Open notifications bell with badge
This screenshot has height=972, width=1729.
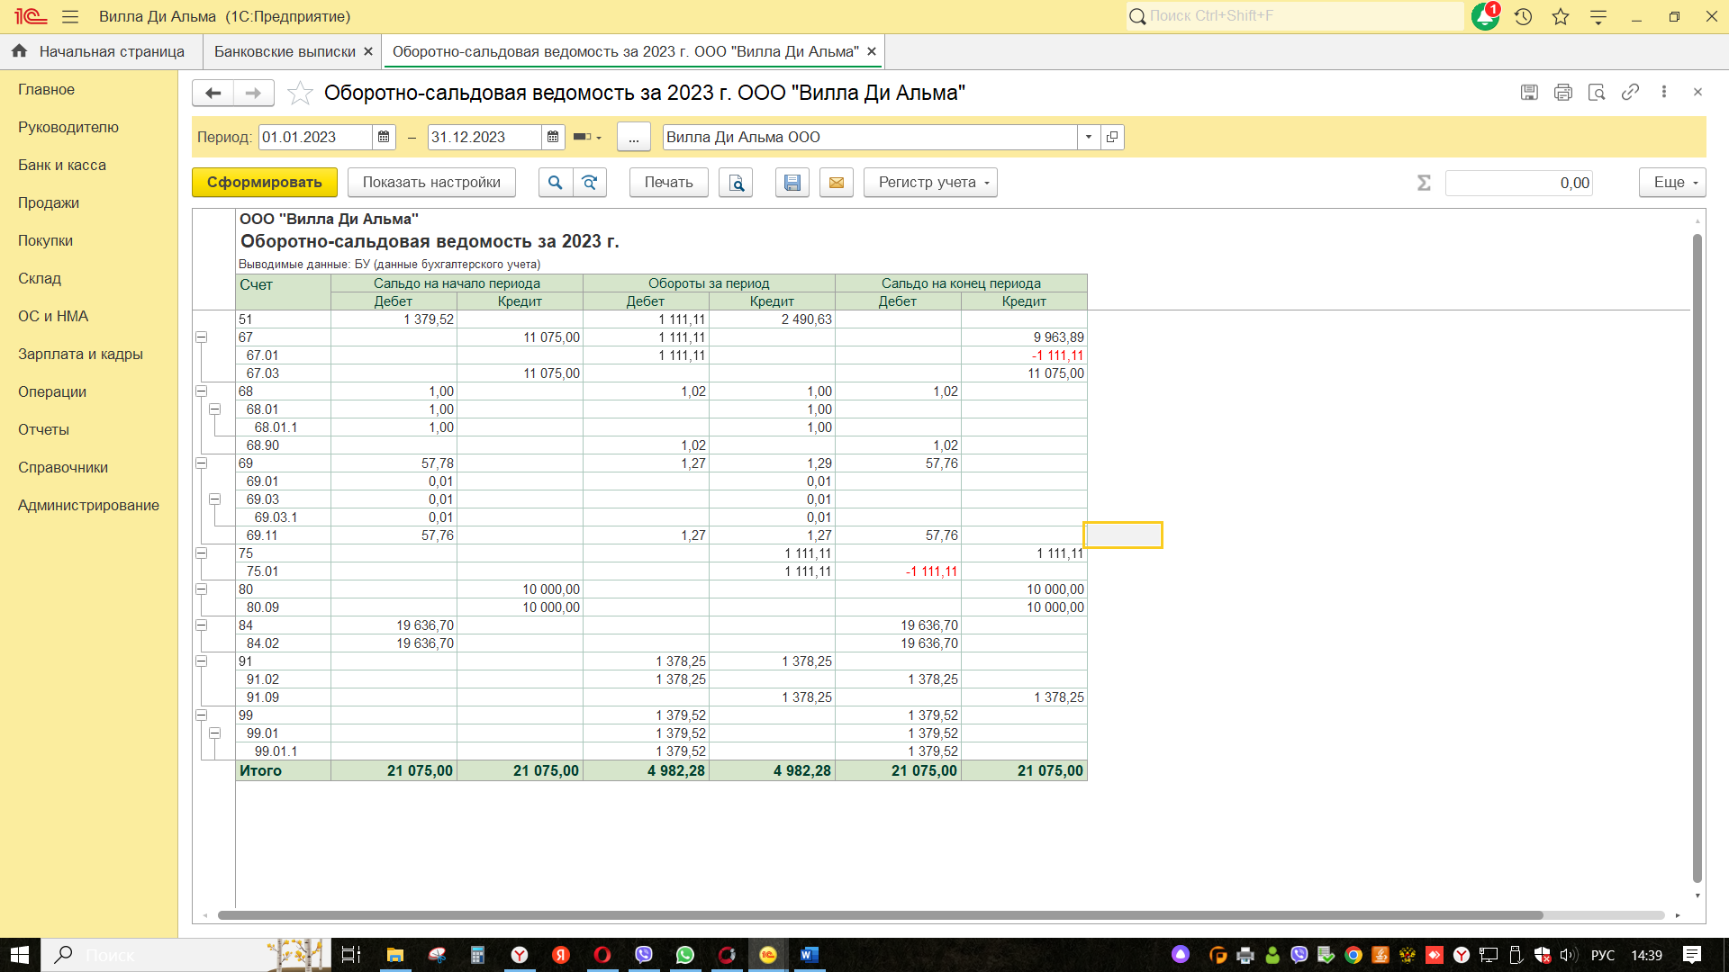[x=1486, y=16]
